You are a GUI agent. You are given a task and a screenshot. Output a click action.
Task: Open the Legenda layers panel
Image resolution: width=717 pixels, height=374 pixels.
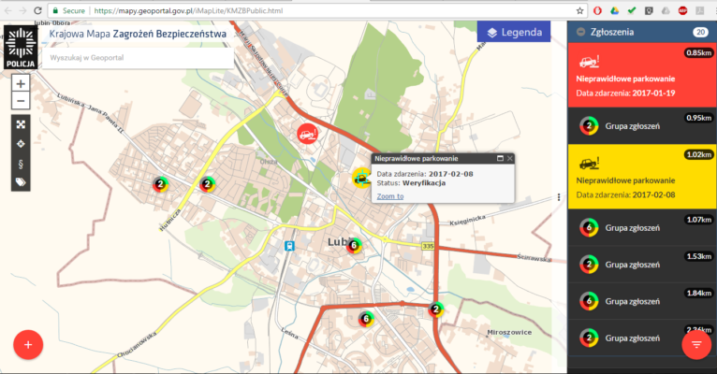(514, 32)
